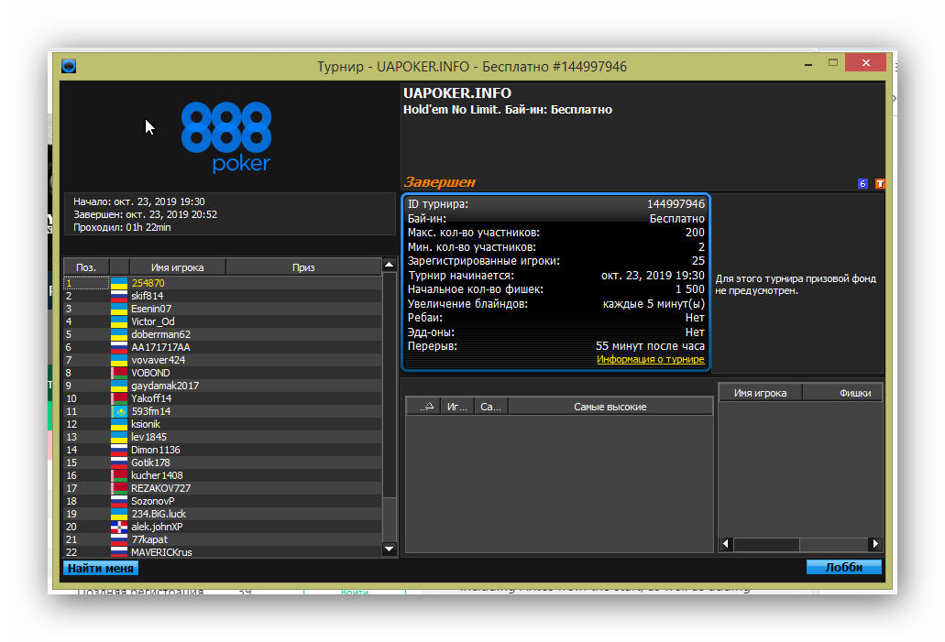945x642 pixels.
Task: Click the flag beside 77kapat
Action: pos(119,540)
